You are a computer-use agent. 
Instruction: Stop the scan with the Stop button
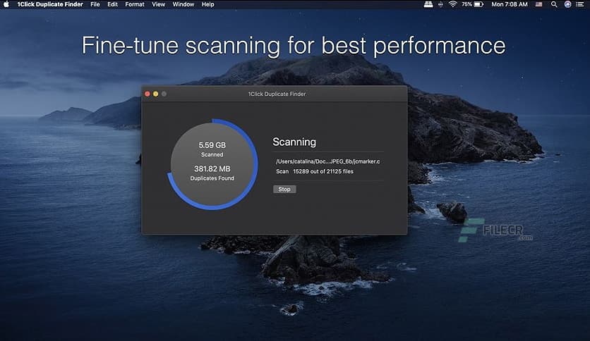[x=284, y=190]
